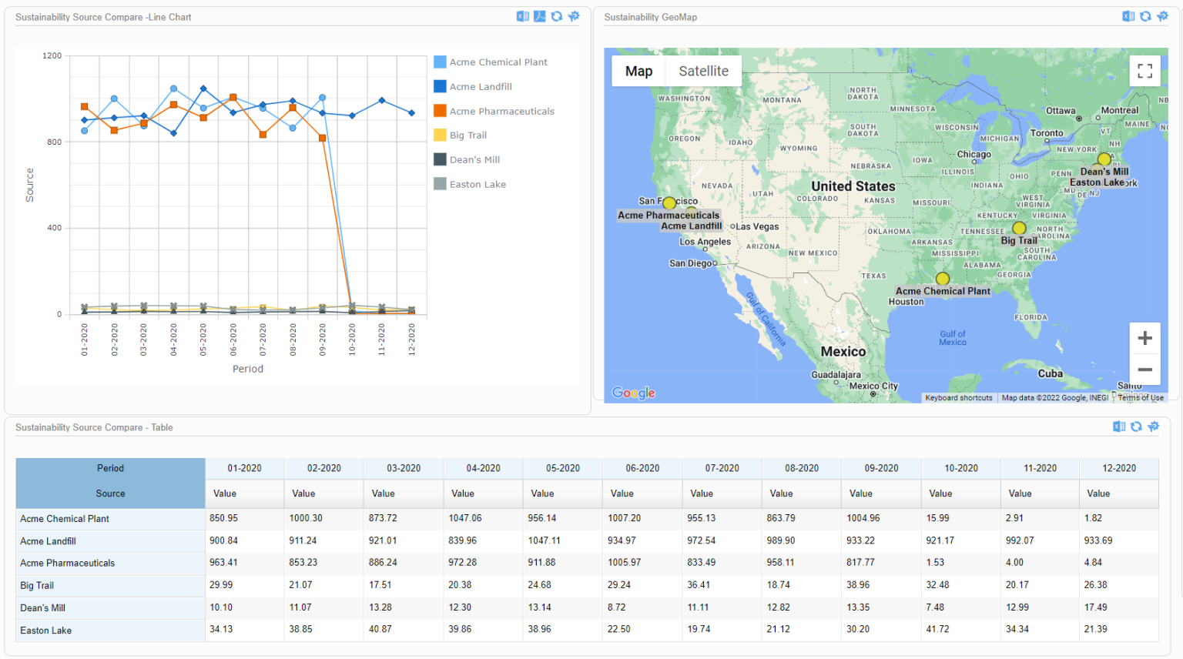Open filter options for the table panel
1183x659 pixels.
click(1154, 426)
